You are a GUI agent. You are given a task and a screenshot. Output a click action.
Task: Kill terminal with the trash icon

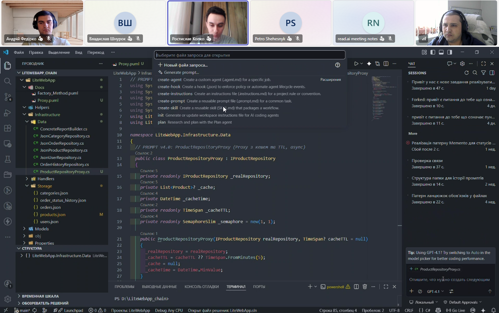click(365, 287)
